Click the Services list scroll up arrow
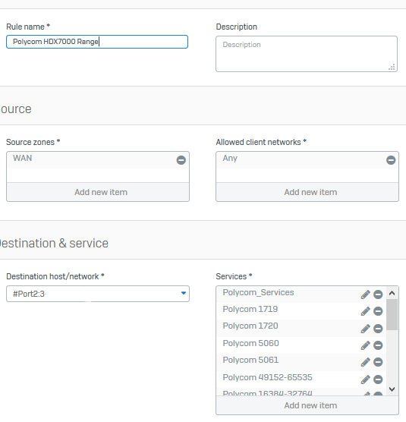The height and width of the screenshot is (422, 406). coord(392,293)
